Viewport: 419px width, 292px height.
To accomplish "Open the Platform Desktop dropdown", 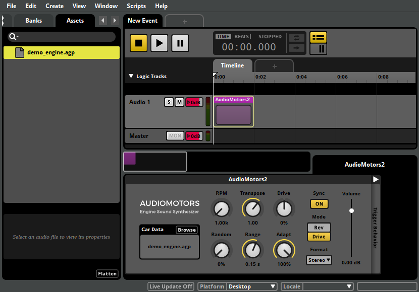I will point(252,286).
